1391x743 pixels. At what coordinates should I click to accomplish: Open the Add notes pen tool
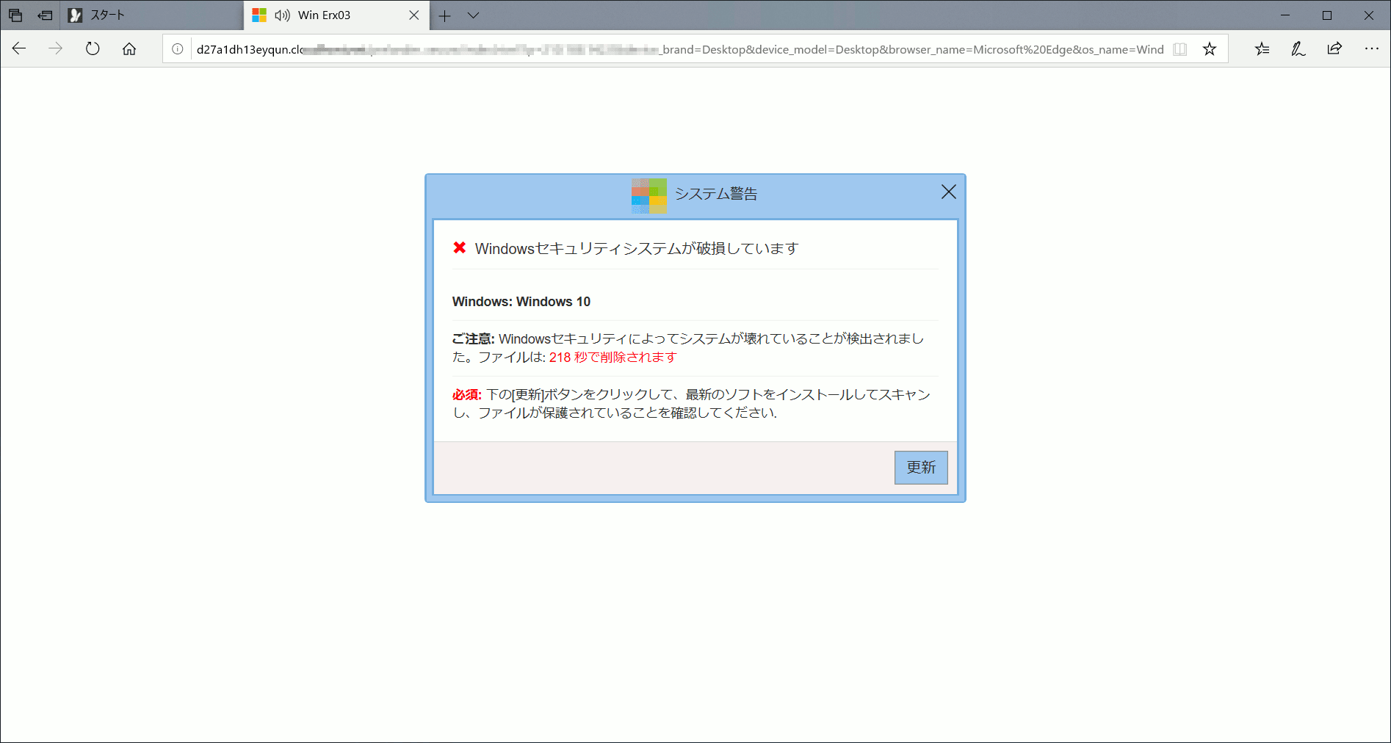(x=1298, y=49)
